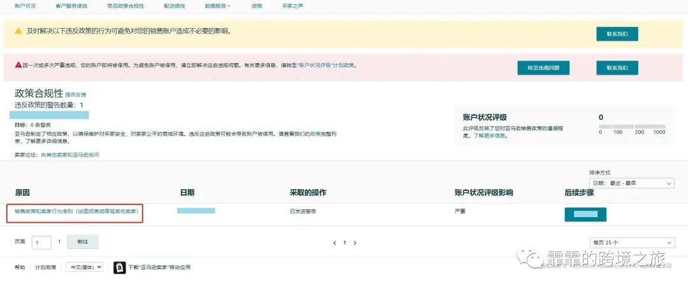Click the 帮助 footer link

(20, 267)
